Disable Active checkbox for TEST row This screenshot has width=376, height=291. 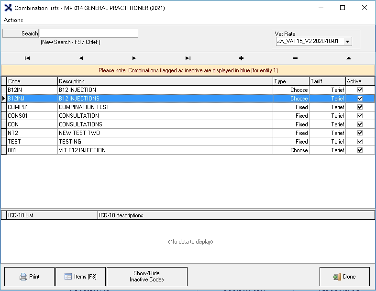point(360,142)
